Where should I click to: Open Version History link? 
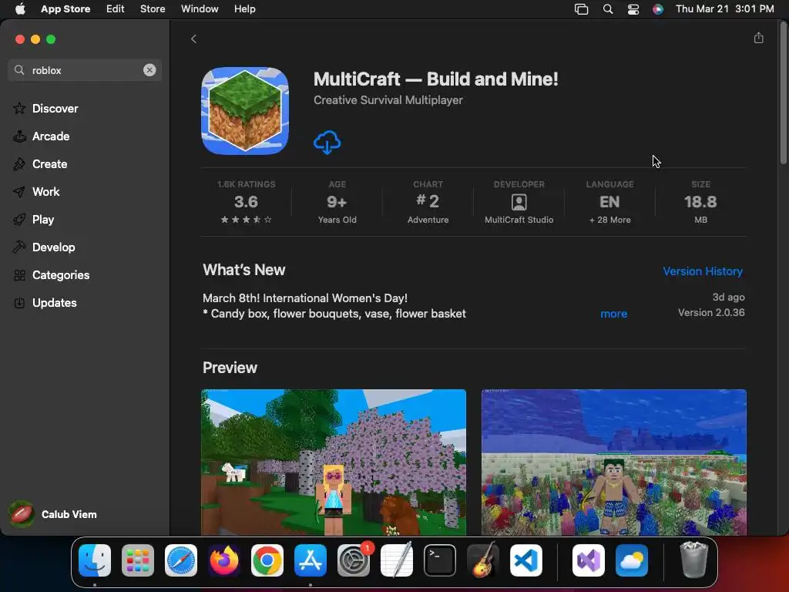click(x=703, y=271)
